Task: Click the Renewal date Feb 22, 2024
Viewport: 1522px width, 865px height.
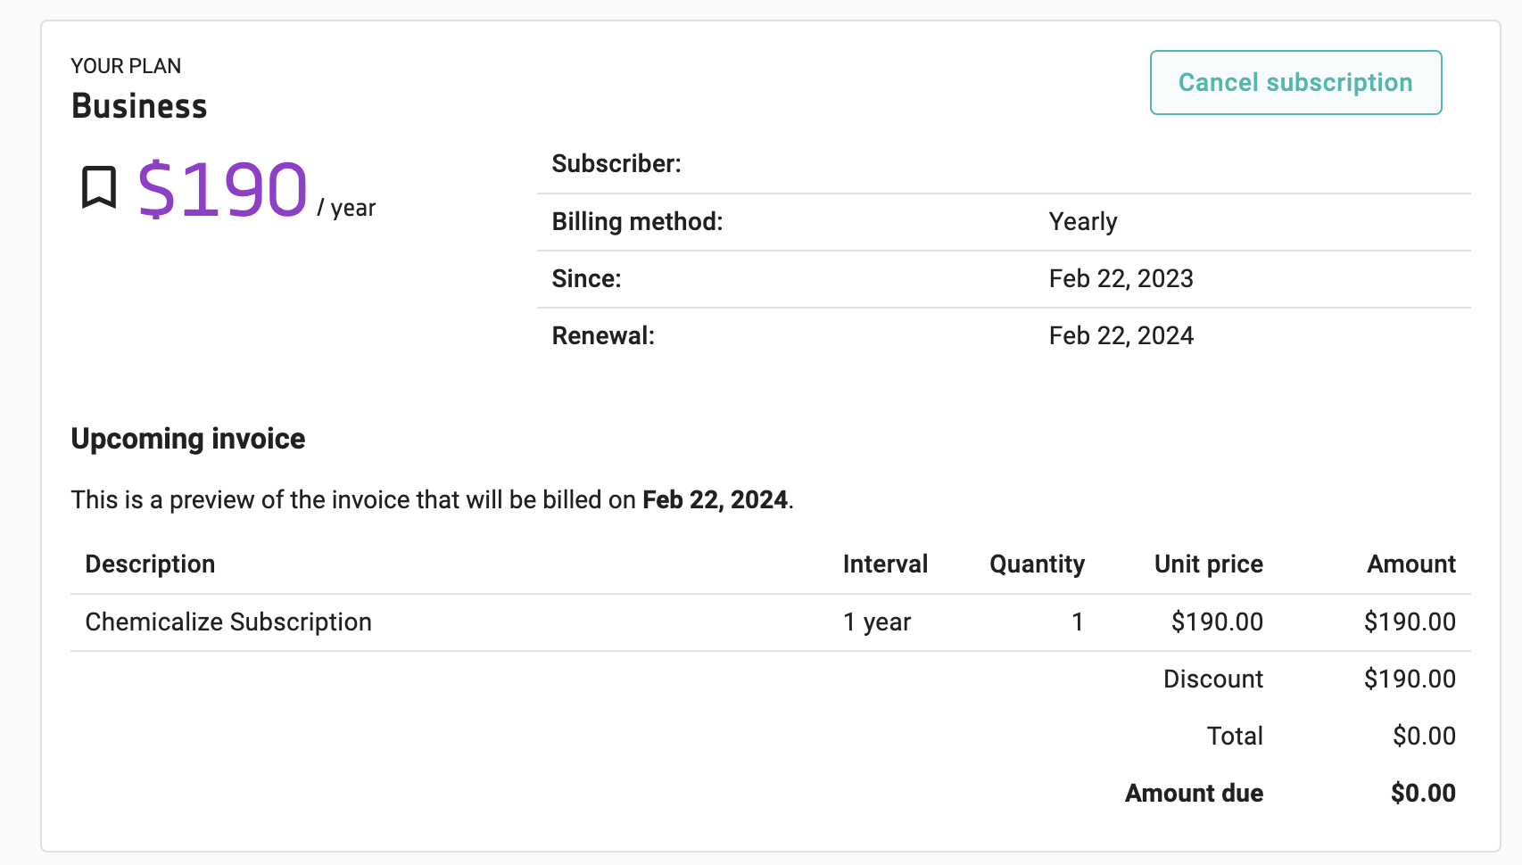Action: click(1121, 335)
